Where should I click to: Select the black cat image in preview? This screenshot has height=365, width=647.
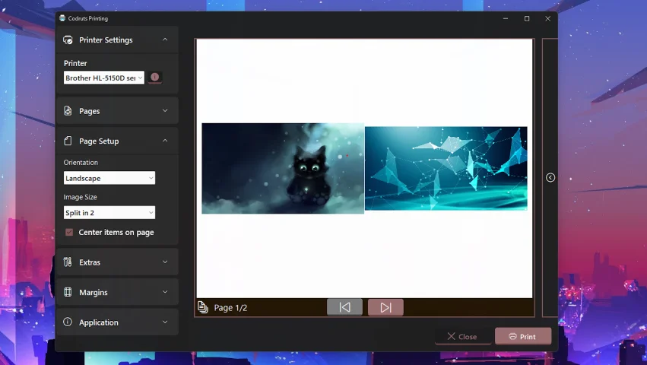[283, 168]
